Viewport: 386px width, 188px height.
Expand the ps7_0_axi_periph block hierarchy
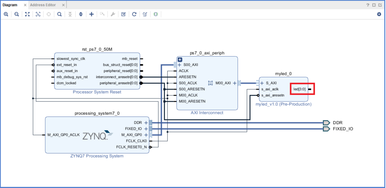[x=180, y=60]
